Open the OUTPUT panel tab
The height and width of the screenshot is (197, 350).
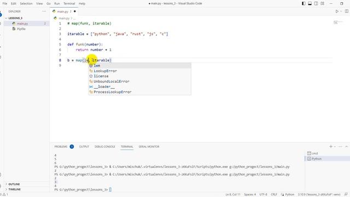84,147
